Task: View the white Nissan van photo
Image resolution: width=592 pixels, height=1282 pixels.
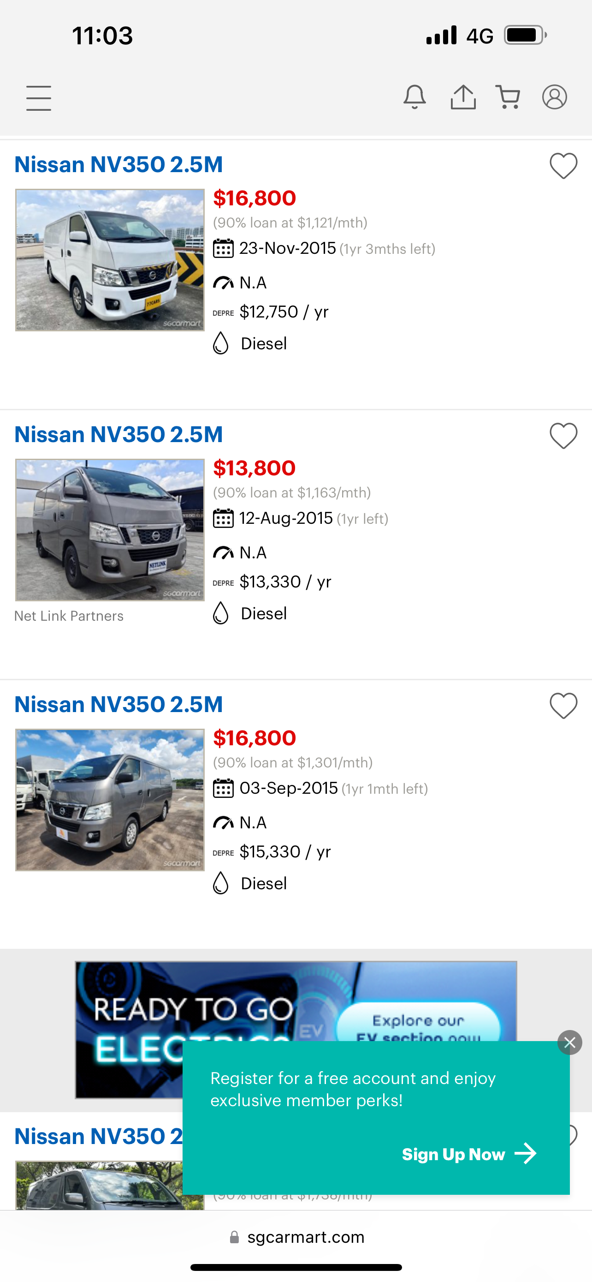Action: click(110, 260)
